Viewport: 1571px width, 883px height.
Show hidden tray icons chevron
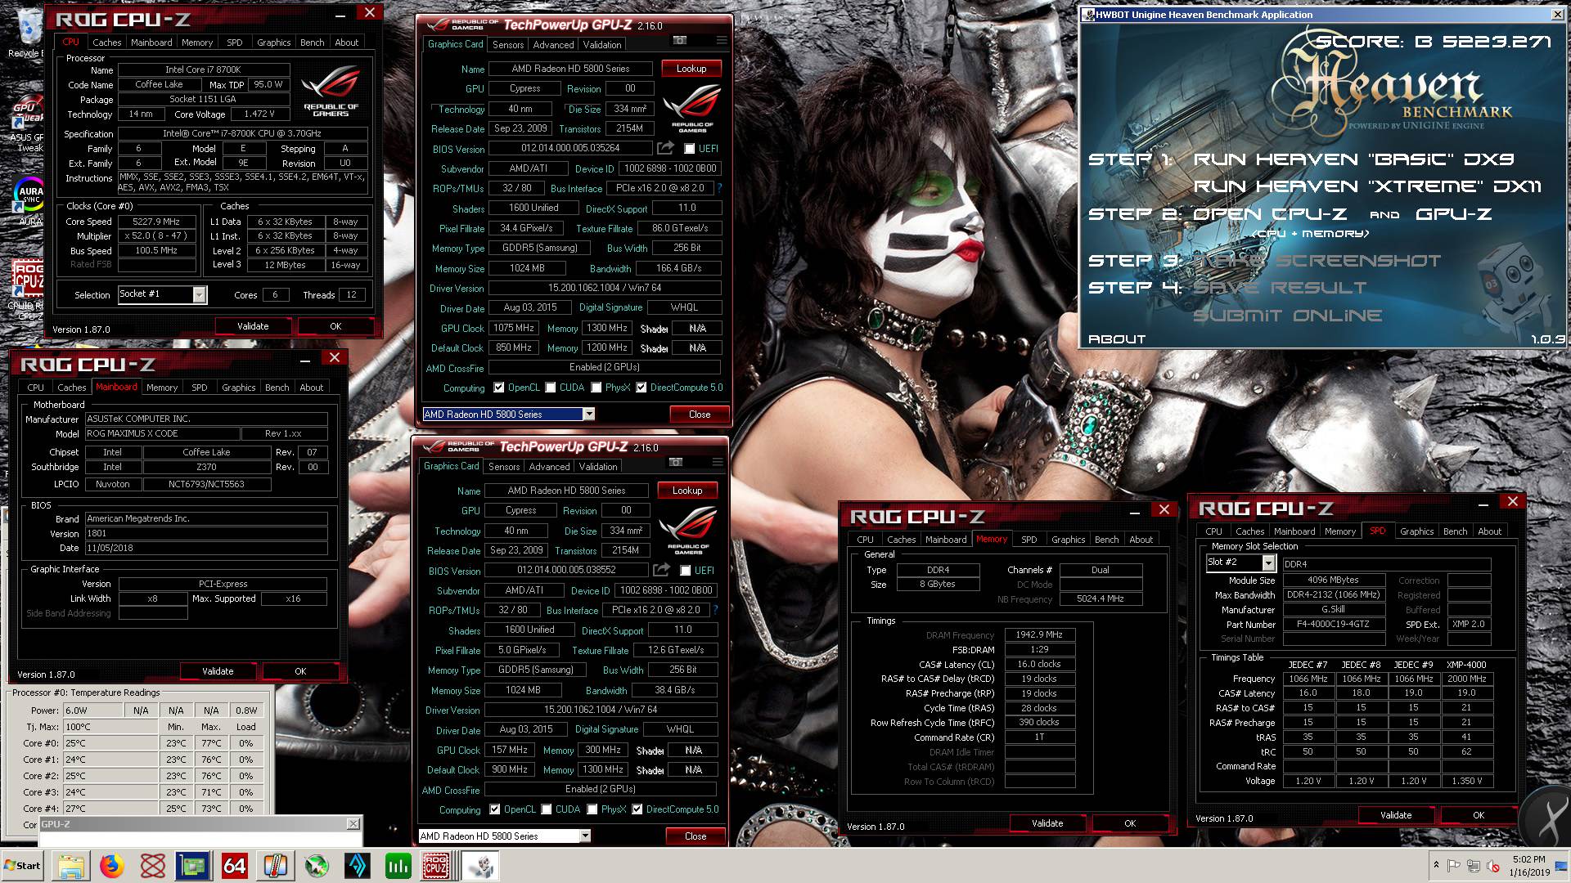[1436, 866]
